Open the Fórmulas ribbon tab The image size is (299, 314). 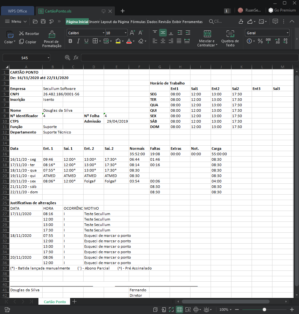138,22
